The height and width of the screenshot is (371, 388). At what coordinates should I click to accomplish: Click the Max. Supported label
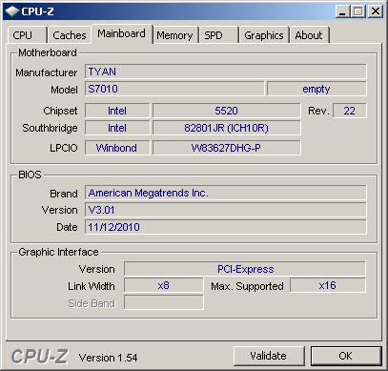(x=247, y=286)
